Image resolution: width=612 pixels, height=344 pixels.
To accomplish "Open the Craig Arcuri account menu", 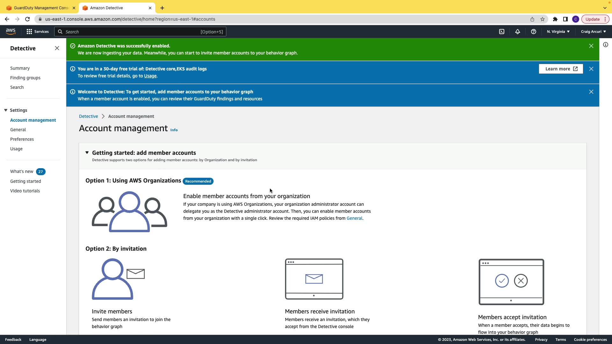I will (593, 32).
